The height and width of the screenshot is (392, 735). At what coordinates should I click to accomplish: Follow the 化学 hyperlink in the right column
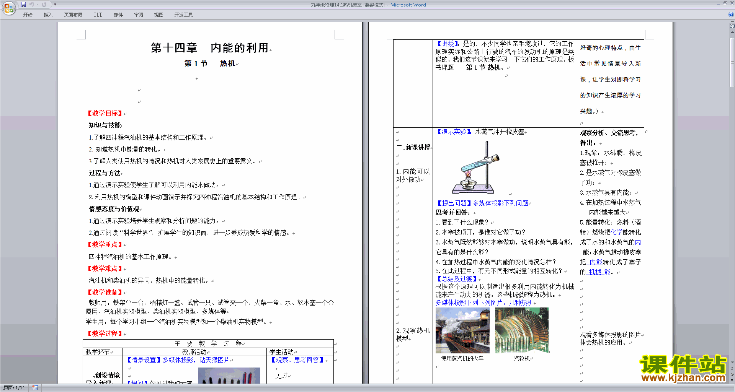point(616,232)
